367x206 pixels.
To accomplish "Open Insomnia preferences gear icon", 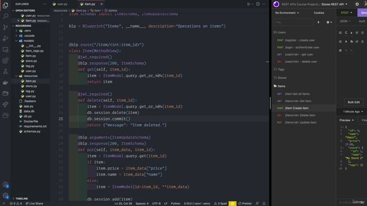I will click(x=357, y=4).
